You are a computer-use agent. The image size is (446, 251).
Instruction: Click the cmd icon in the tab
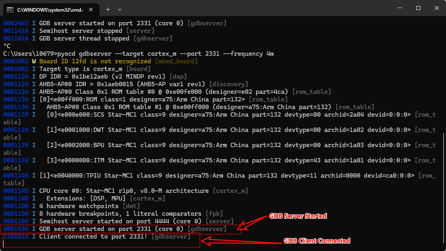(10, 9)
